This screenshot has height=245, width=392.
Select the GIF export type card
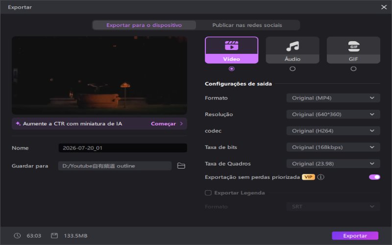353,50
